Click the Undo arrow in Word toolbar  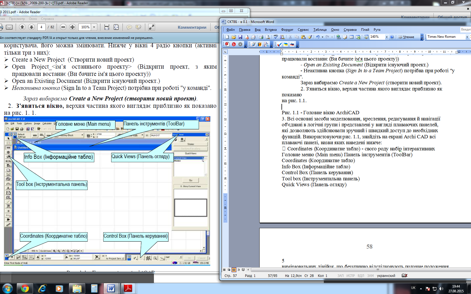pos(318,37)
